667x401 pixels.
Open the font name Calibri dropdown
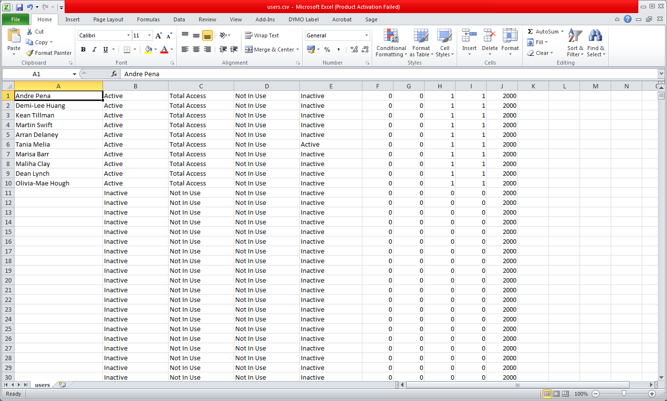coord(128,35)
